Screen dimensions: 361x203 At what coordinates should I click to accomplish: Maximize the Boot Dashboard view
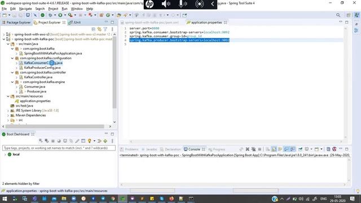(112, 134)
